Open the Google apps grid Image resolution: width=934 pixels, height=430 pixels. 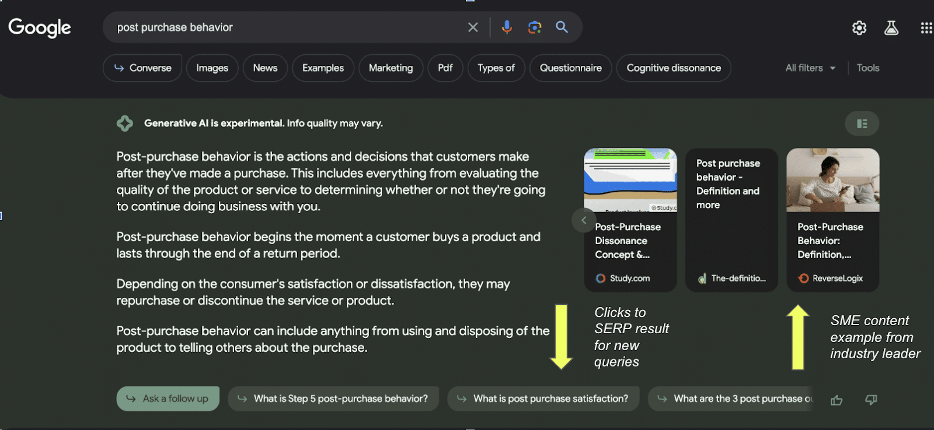926,28
